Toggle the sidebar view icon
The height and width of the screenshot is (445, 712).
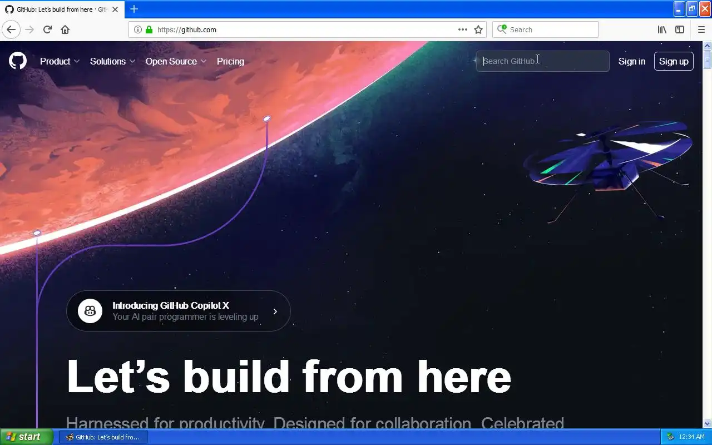click(x=680, y=29)
